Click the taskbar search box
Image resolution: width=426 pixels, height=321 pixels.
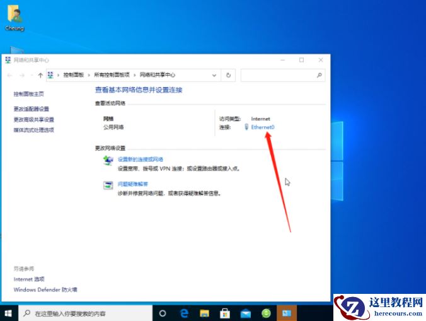85,313
